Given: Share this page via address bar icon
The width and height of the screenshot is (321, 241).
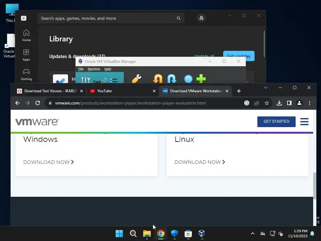Looking at the screenshot, I should click(257, 103).
